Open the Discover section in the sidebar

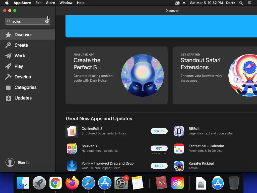tap(28, 35)
